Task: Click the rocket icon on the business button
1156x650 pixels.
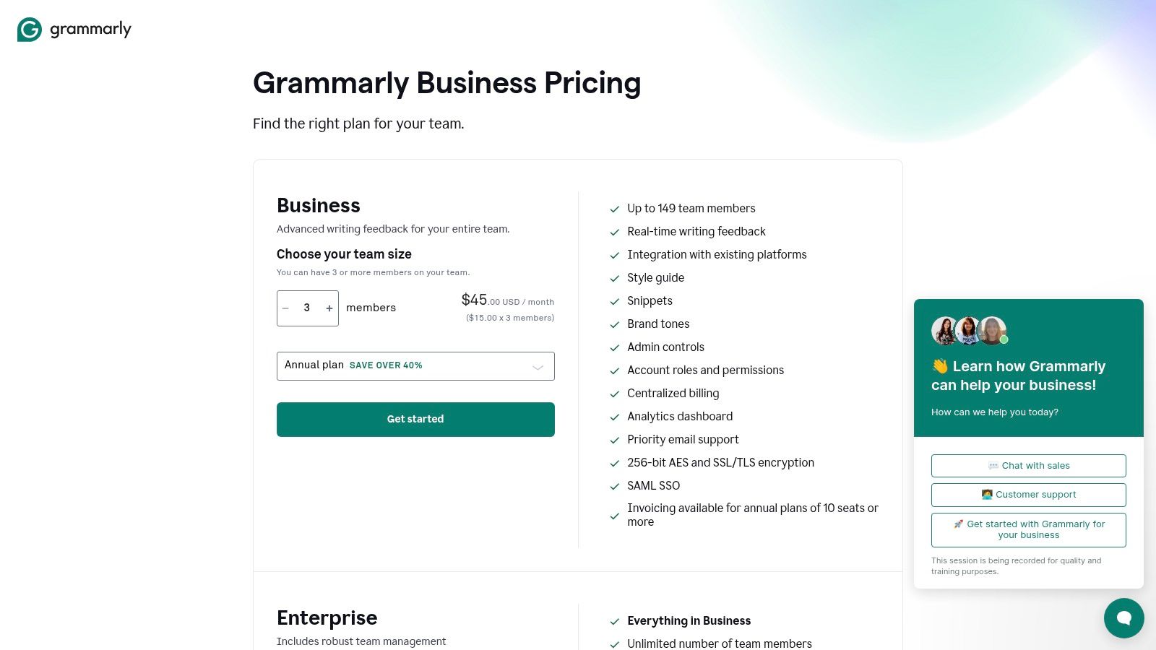Action: (959, 524)
